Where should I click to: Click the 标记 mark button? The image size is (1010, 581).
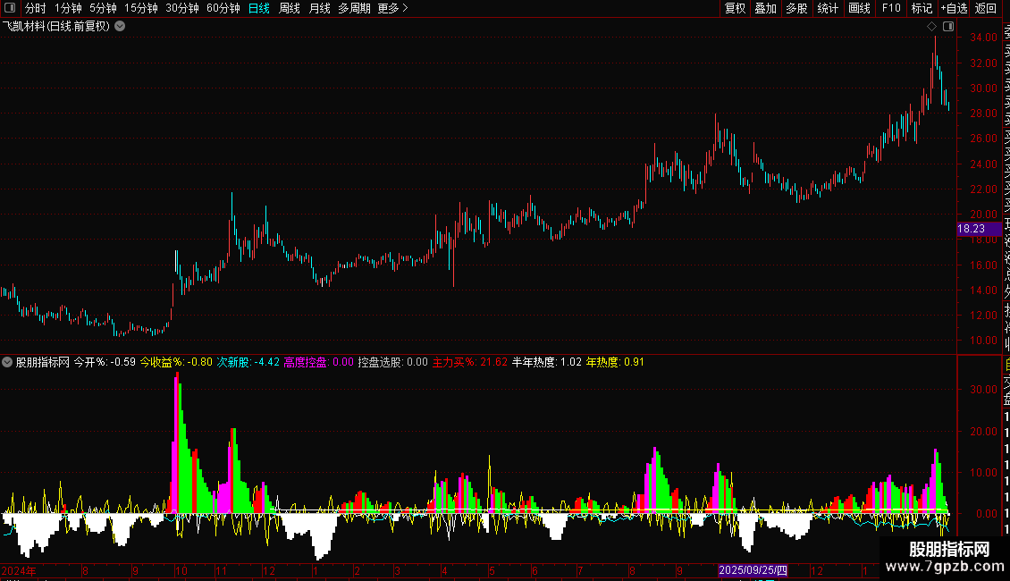(922, 8)
